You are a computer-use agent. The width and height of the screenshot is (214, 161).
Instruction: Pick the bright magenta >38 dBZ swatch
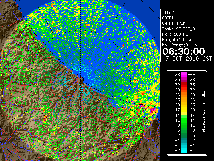coord(184,75)
